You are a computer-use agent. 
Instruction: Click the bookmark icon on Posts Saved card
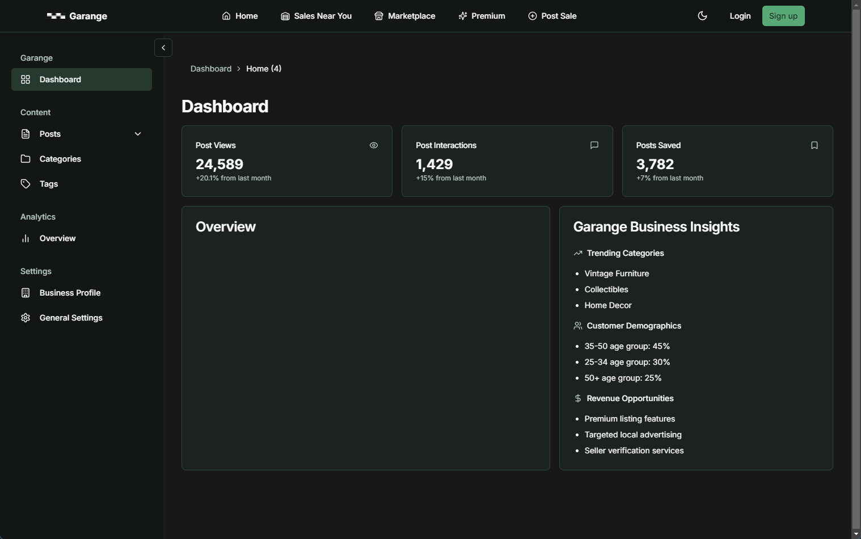(x=814, y=145)
